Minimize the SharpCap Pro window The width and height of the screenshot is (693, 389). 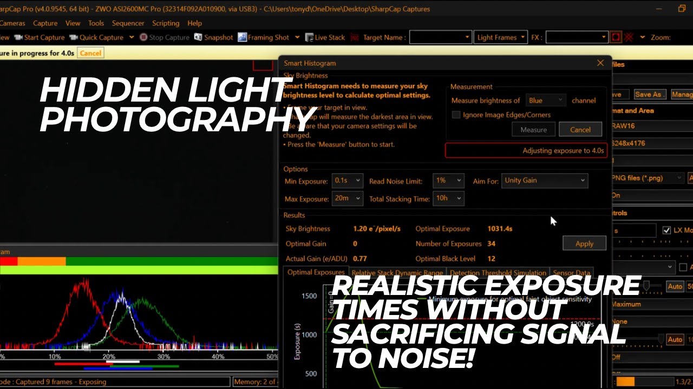point(659,9)
